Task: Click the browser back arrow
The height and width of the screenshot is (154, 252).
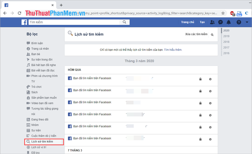Action: [x=5, y=13]
